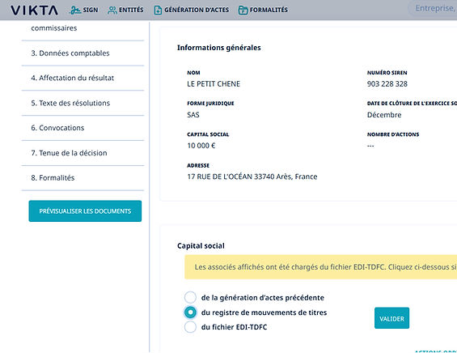
Task: Click the VALIDER button
Action: [x=391, y=318]
